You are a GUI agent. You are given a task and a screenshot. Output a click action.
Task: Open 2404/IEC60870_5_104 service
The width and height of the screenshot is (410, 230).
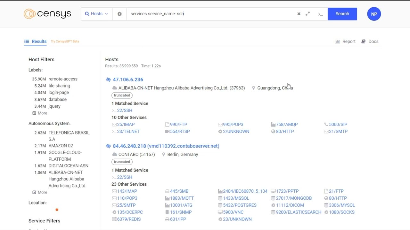[x=242, y=191]
